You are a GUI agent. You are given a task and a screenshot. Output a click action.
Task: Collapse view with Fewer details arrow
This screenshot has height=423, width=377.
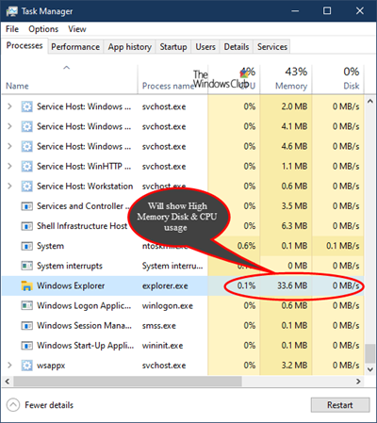[13, 405]
